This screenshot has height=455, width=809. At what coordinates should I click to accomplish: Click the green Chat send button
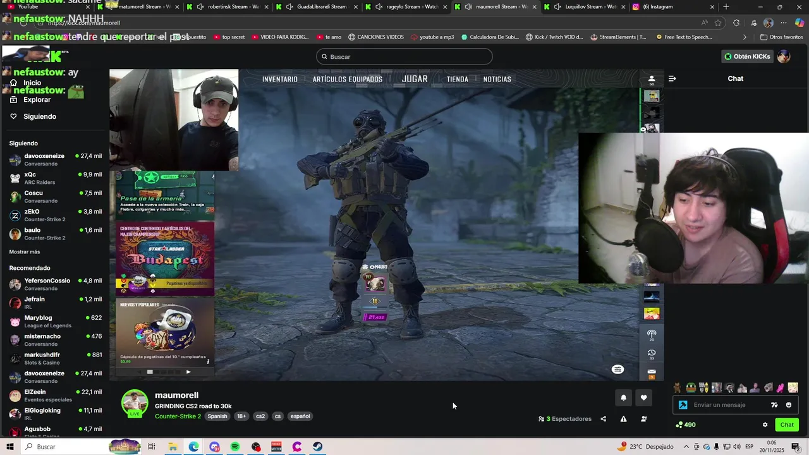[x=787, y=425]
